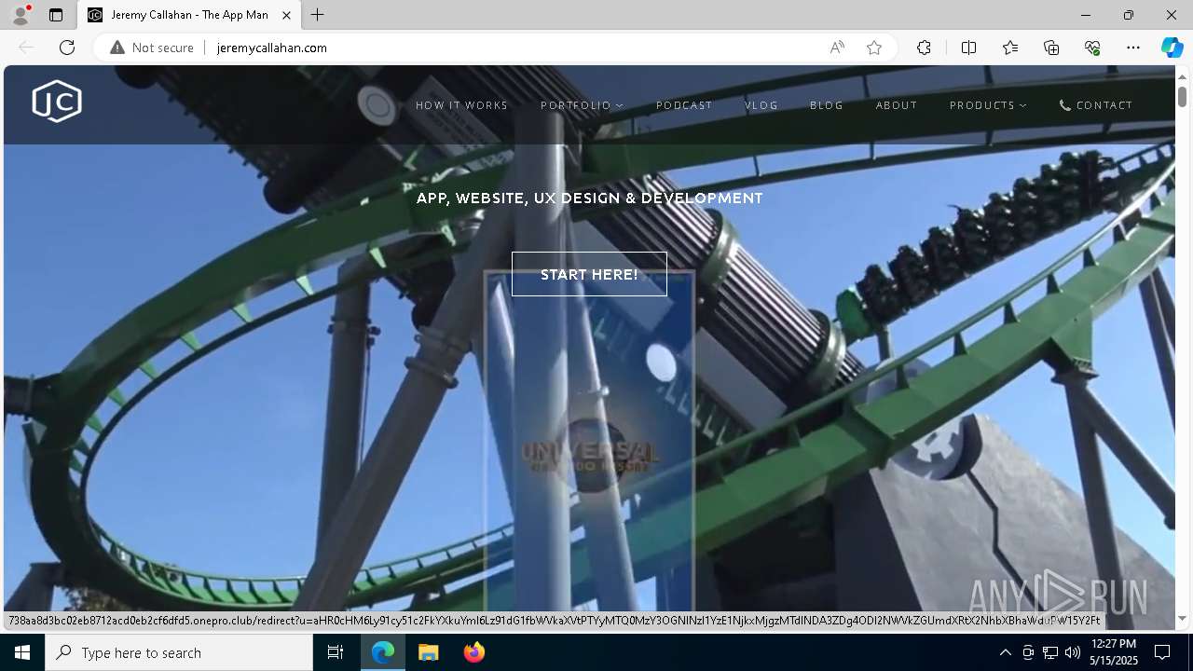The image size is (1193, 671).
Task: Open Settings and more ellipsis menu
Action: (1133, 48)
